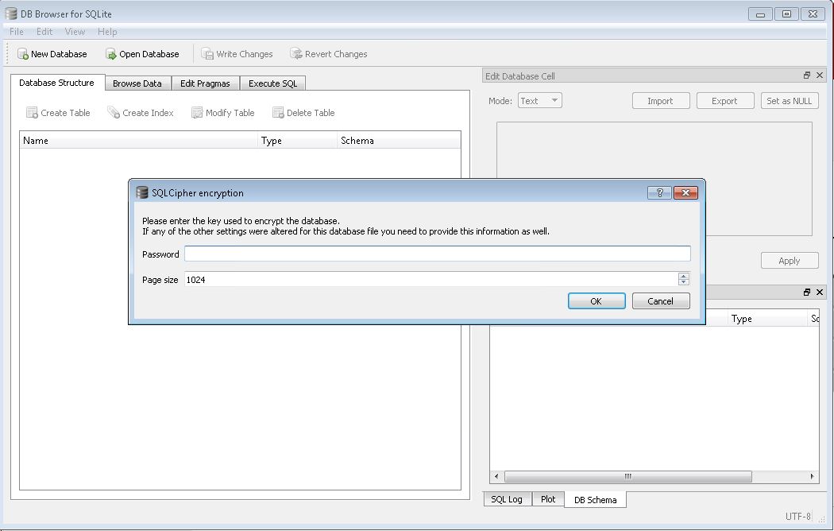834x531 pixels.
Task: Increase the Page size value
Action: (683, 276)
